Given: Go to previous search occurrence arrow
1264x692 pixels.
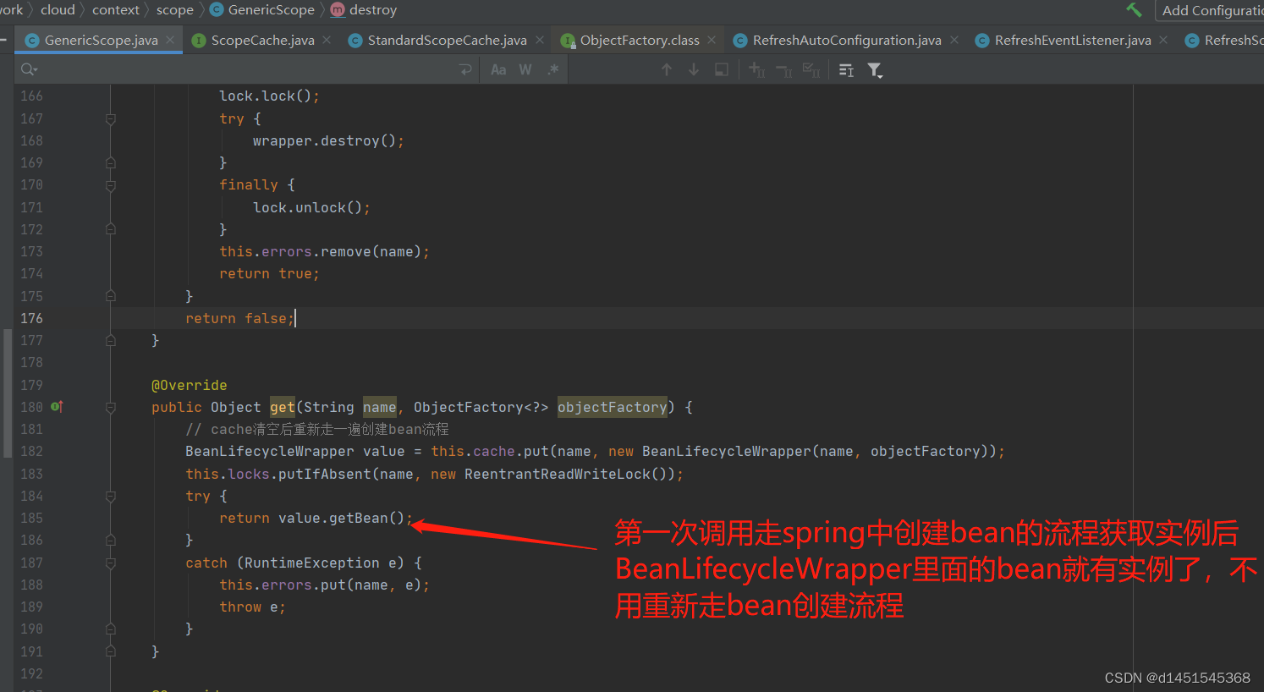Looking at the screenshot, I should 667,69.
